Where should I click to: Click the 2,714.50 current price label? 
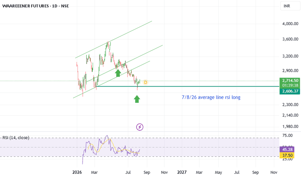click(x=290, y=80)
